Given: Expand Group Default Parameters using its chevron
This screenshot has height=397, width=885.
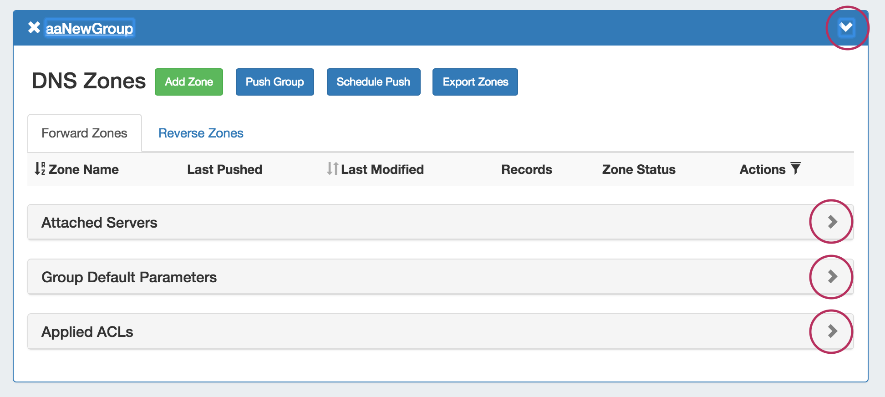Looking at the screenshot, I should tap(832, 276).
